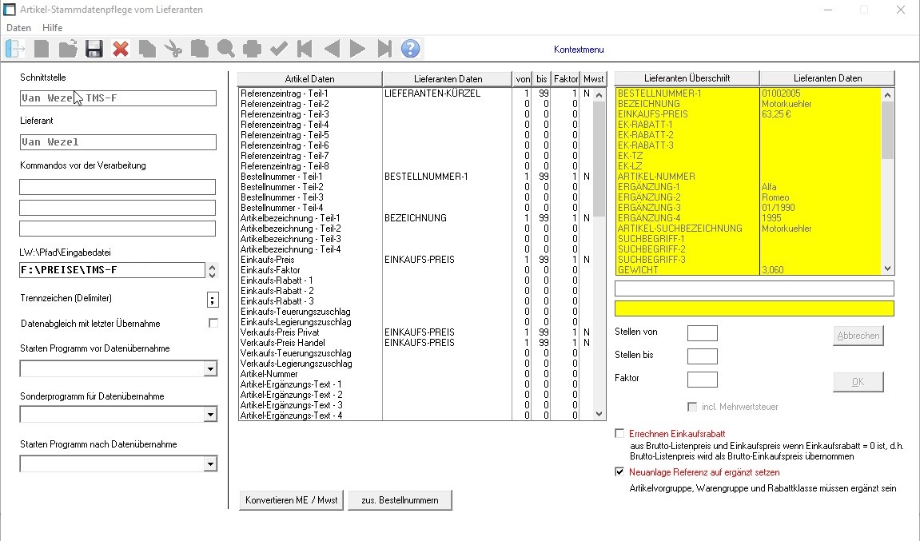
Task: Open the Hilfe menu
Action: [x=52, y=28]
